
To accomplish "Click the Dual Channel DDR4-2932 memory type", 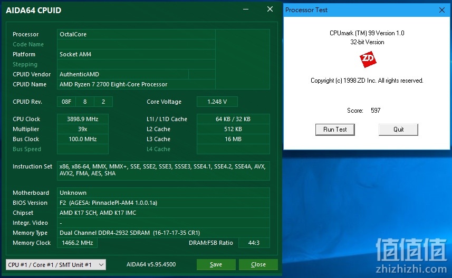I will (163, 233).
